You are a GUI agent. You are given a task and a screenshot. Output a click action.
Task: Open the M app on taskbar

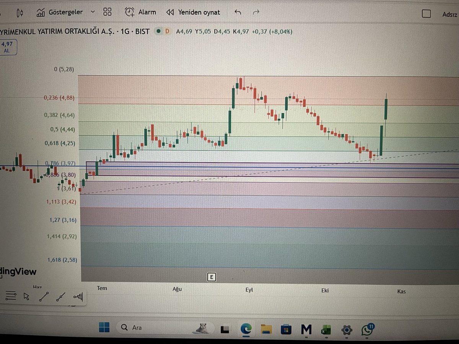pyautogui.click(x=306, y=329)
